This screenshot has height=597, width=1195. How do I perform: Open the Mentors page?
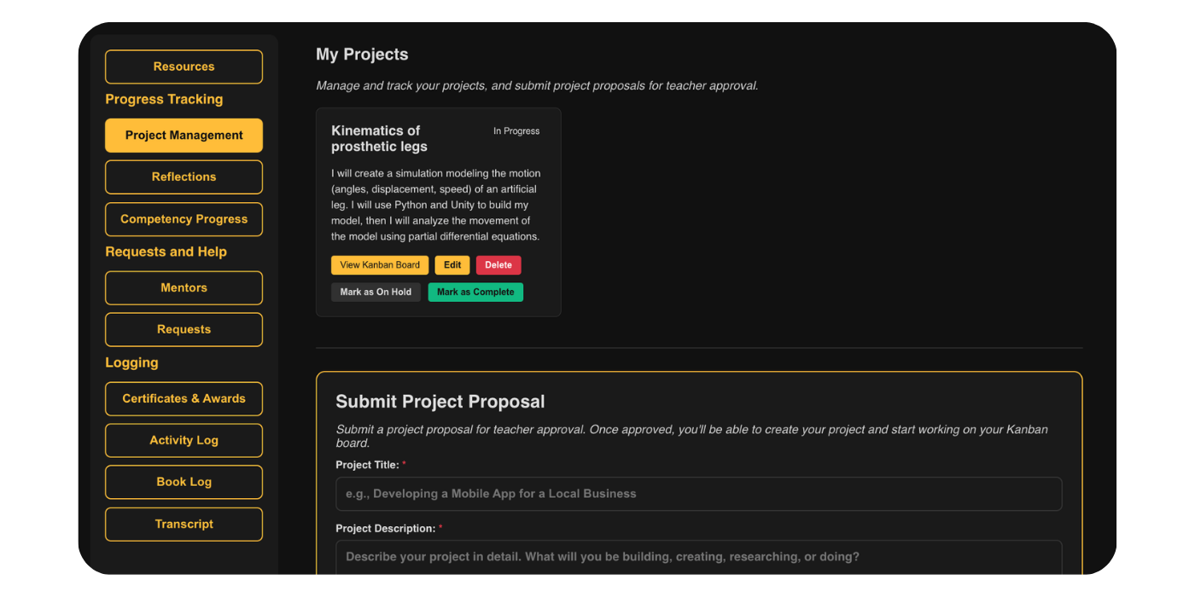click(183, 287)
